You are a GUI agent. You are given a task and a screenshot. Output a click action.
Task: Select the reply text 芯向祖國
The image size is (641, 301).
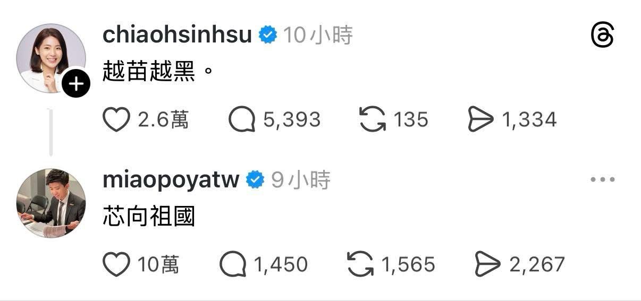pos(148,216)
